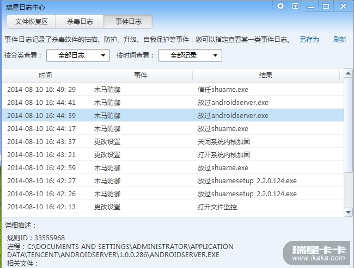Click the scrollbar up arrow
The width and height of the screenshot is (354, 268).
pos(348,73)
